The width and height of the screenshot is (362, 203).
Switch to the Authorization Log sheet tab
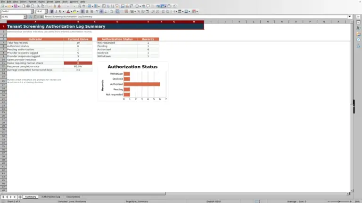pos(50,197)
